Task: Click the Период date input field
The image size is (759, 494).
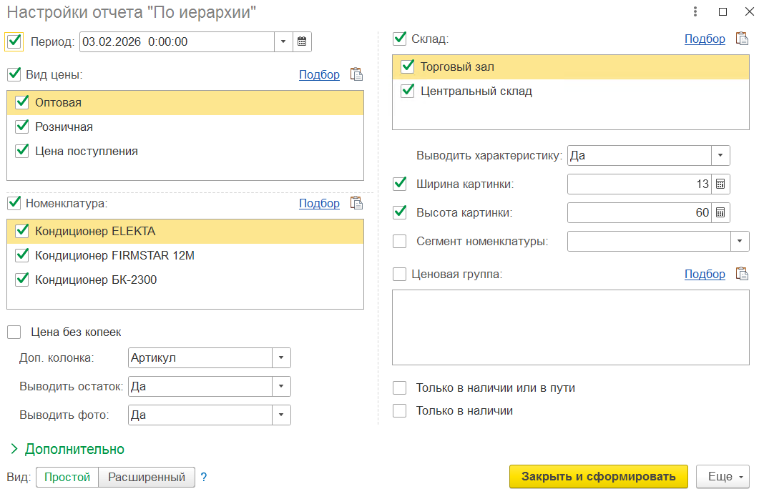Action: [x=177, y=41]
